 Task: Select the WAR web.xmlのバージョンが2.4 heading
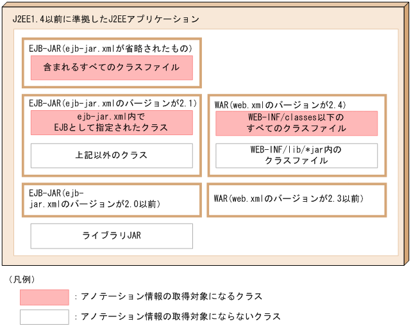281,104
